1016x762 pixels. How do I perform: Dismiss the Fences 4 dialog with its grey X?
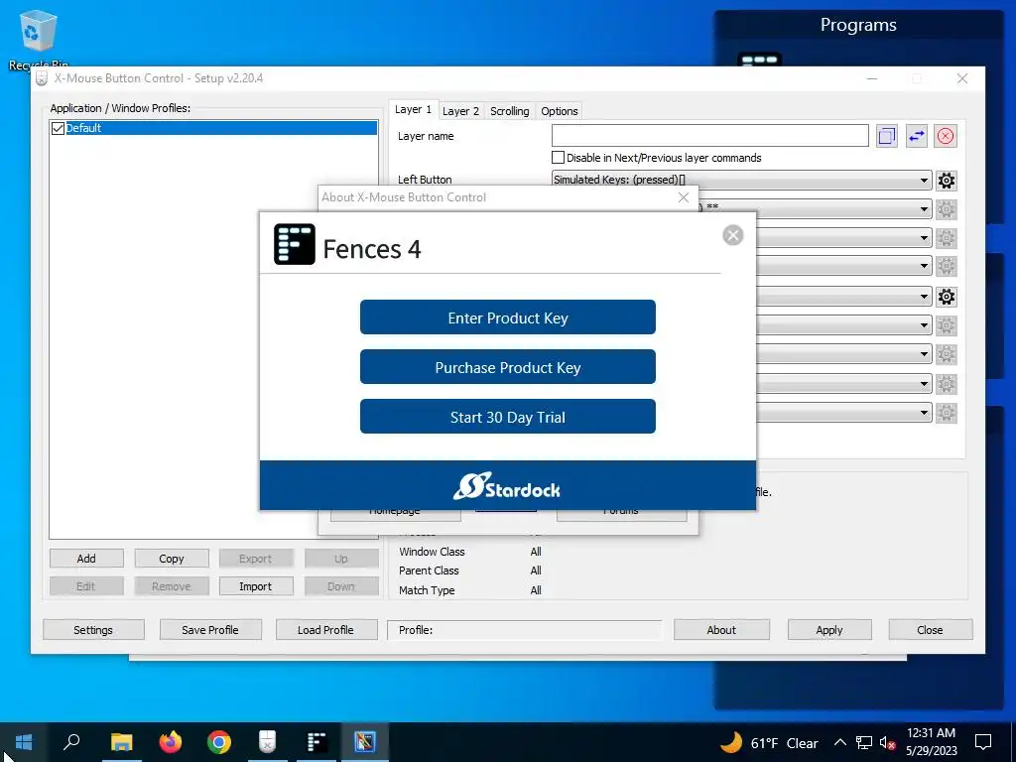click(733, 235)
